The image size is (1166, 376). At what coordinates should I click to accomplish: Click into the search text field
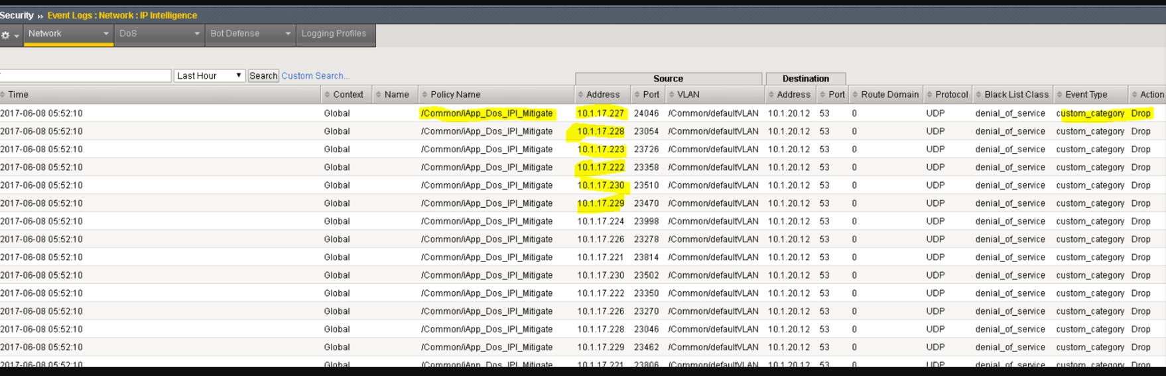pyautogui.click(x=85, y=75)
